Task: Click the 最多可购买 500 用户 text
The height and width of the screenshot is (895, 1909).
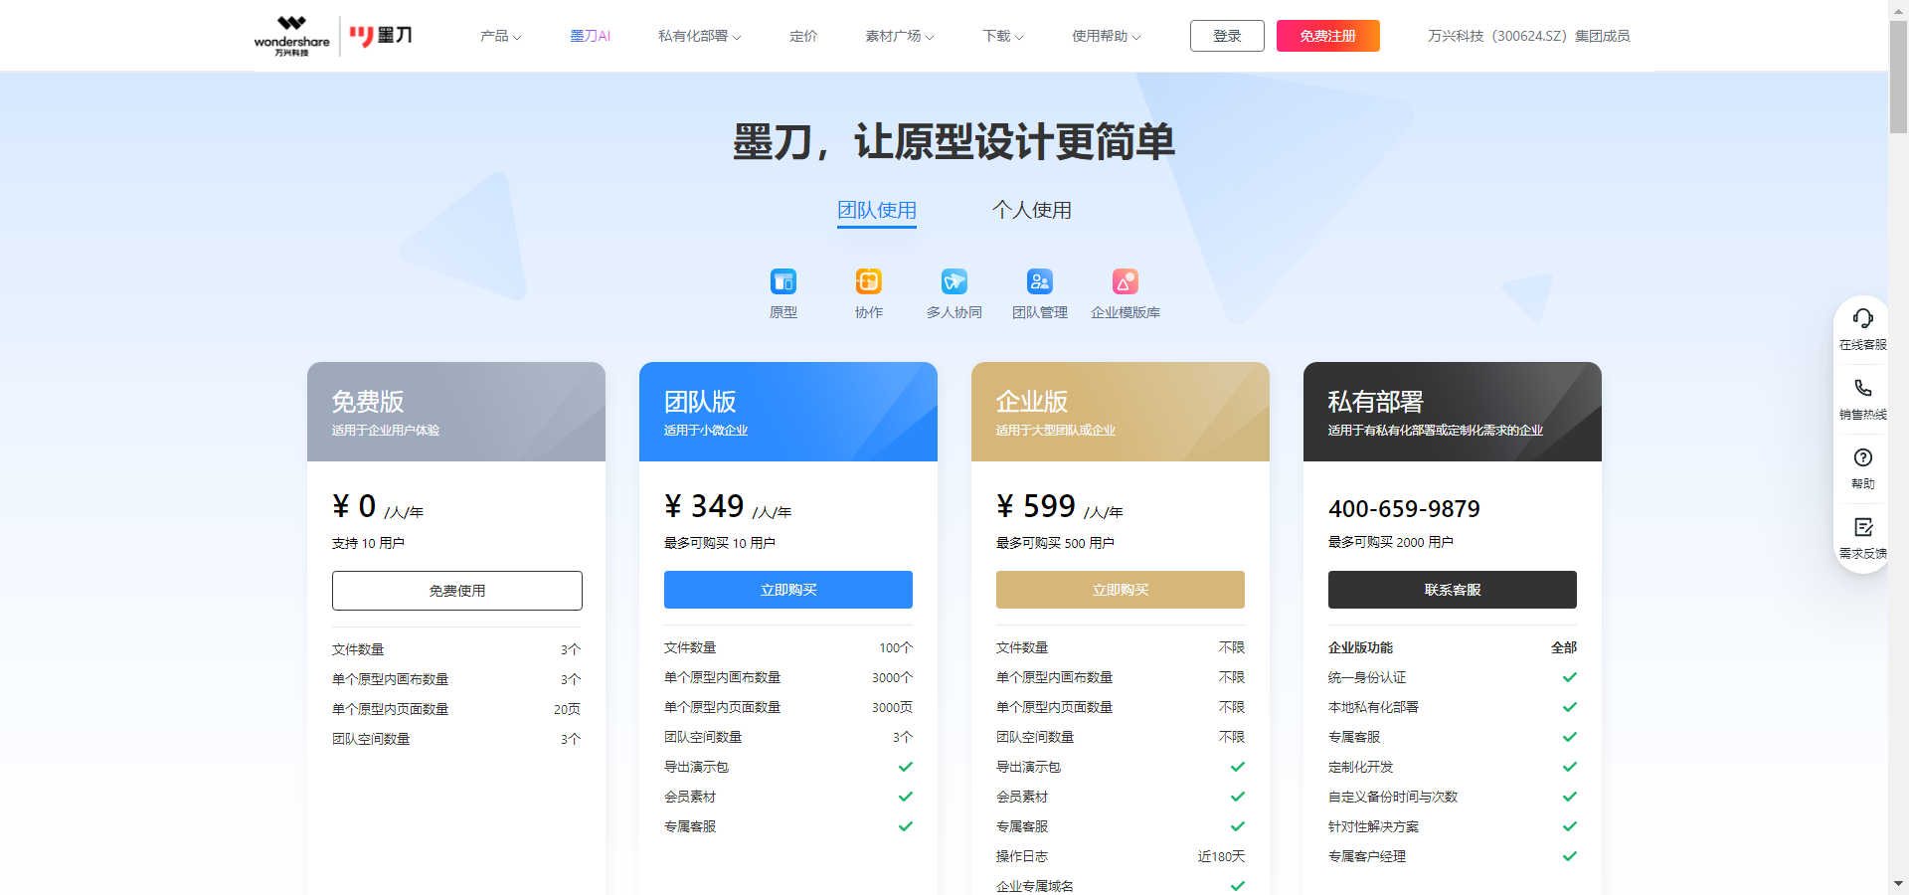Action: tap(1055, 543)
